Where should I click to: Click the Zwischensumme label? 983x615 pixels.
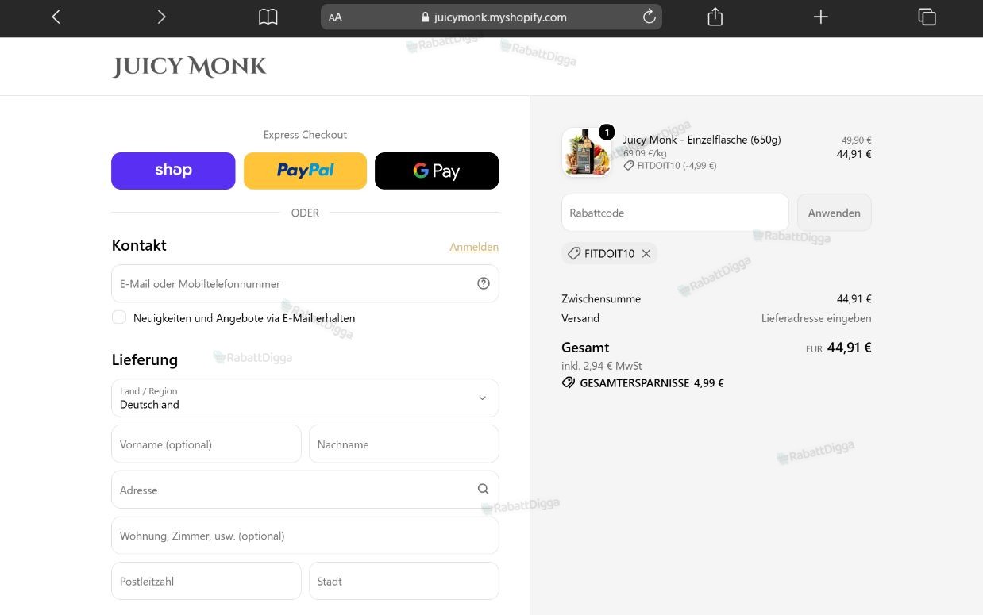click(601, 299)
